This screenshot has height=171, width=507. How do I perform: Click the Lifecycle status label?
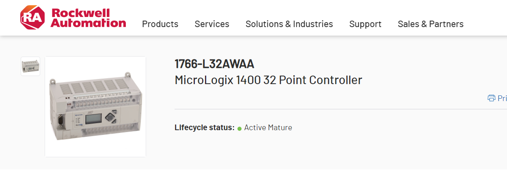(205, 128)
